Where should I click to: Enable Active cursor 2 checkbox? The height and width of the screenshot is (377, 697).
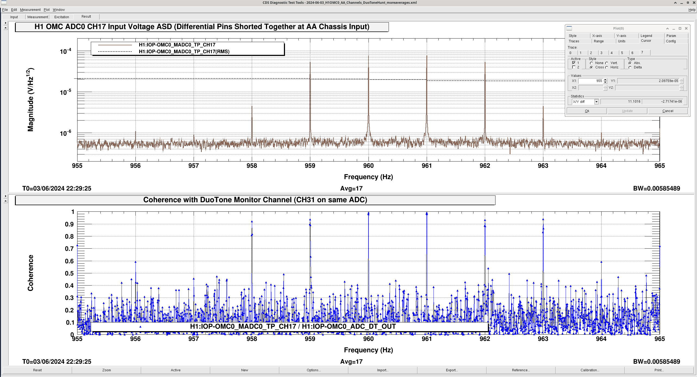(574, 67)
